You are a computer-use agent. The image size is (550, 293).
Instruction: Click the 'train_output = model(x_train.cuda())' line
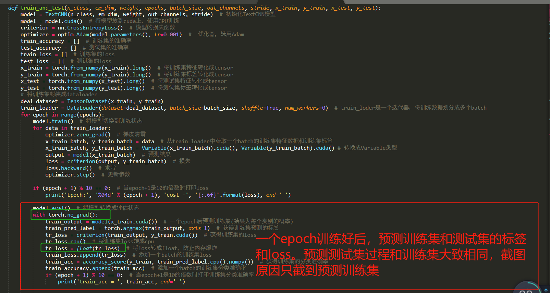point(169,222)
